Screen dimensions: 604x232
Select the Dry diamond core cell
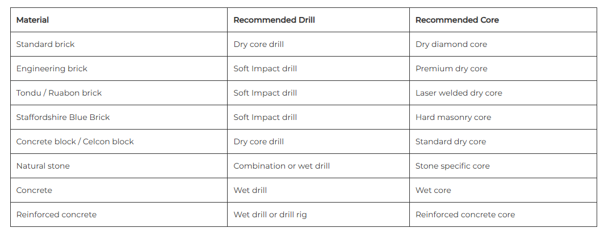(x=503, y=44)
